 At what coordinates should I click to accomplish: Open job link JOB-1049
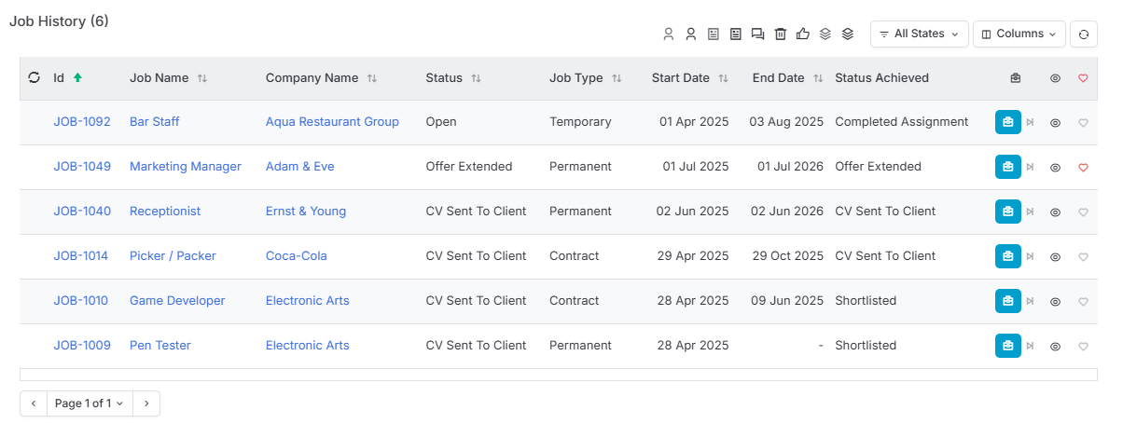pos(82,167)
